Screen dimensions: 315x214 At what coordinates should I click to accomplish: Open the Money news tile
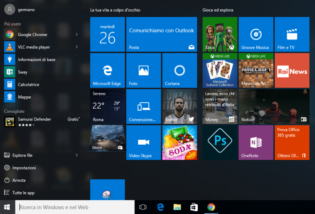220,107
